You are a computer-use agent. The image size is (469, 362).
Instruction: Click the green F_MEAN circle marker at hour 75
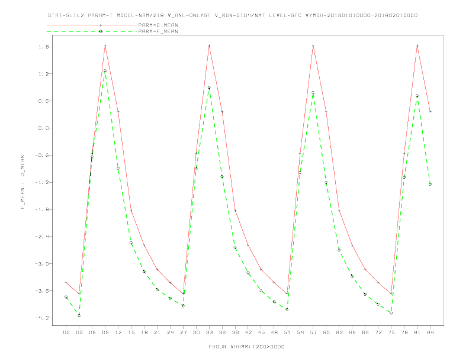click(x=391, y=313)
